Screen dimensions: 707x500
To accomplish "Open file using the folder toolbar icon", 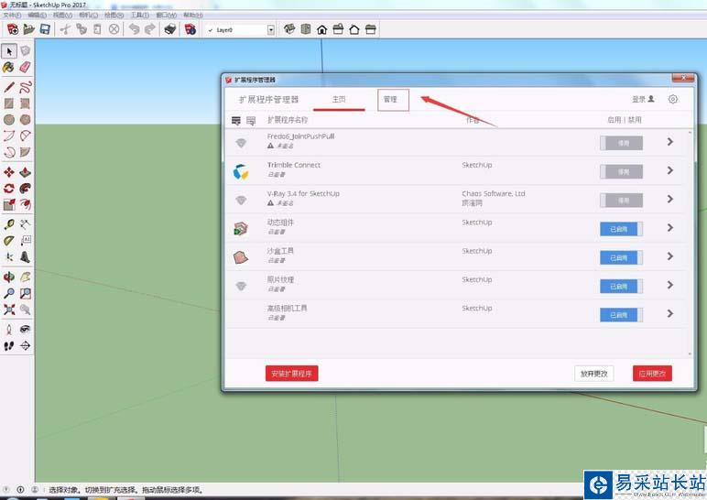I will coord(29,29).
